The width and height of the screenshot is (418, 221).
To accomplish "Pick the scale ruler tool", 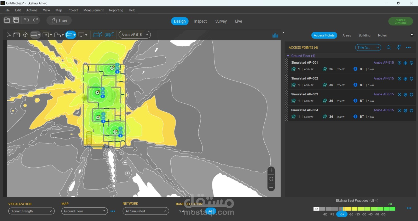I will tap(16, 35).
